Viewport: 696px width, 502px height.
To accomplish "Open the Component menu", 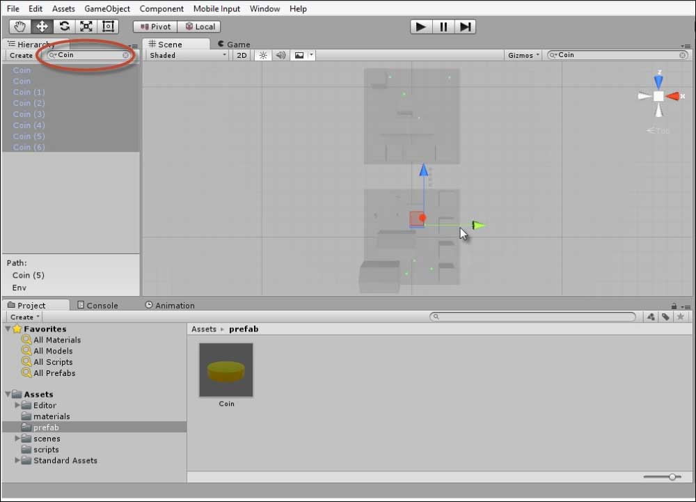I will (161, 8).
